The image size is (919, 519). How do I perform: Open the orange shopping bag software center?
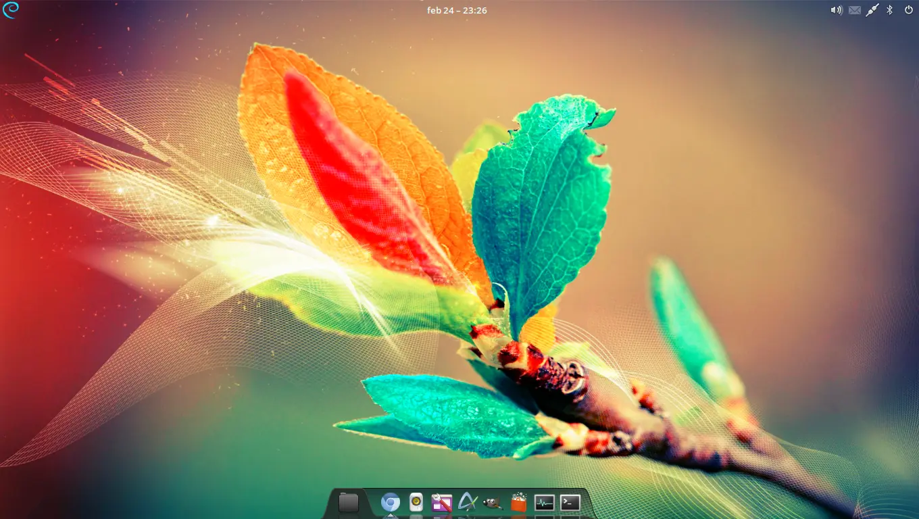click(518, 502)
